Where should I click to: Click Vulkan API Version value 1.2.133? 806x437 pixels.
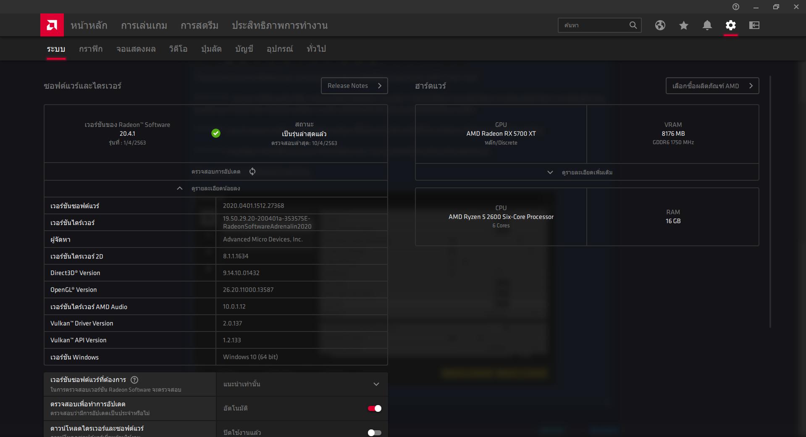pos(232,340)
